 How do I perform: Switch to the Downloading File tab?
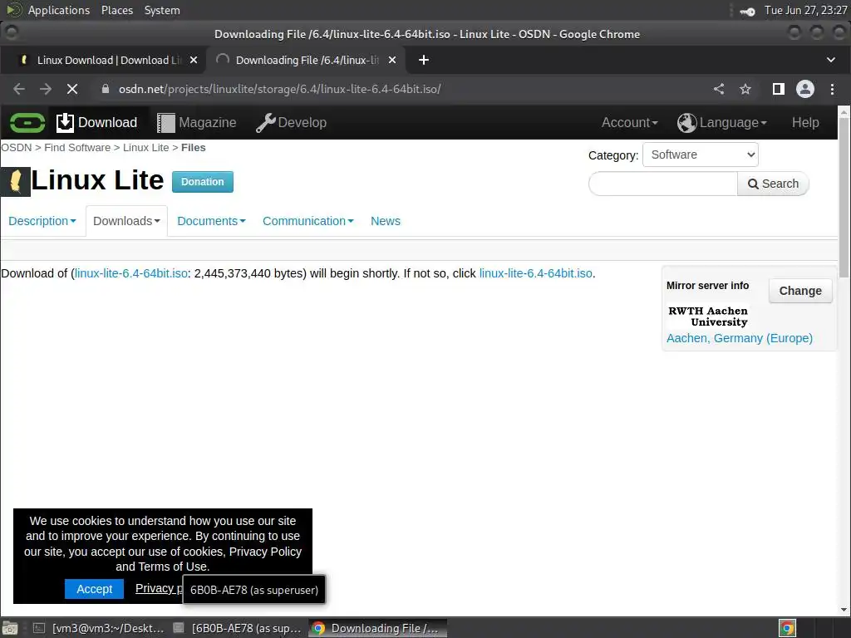coord(307,60)
